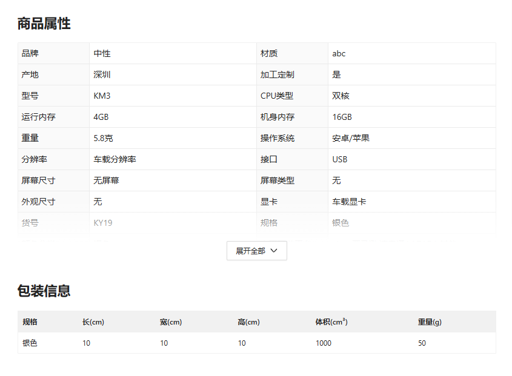
Task: Click the 安卓/苹果 operating system value
Action: pos(351,138)
